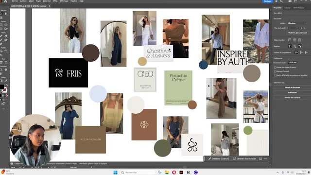Open the Objet menu
The image size is (311, 175).
pyautogui.click(x=31, y=1)
